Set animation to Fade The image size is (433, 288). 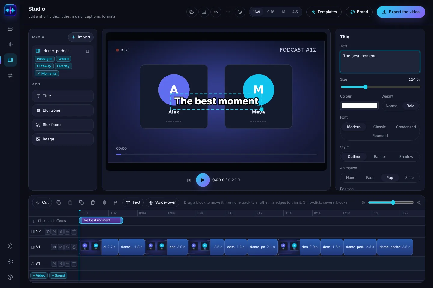[x=370, y=178]
